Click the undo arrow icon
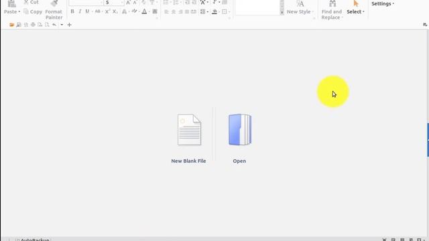Image resolution: width=429 pixels, height=241 pixels. click(x=54, y=25)
